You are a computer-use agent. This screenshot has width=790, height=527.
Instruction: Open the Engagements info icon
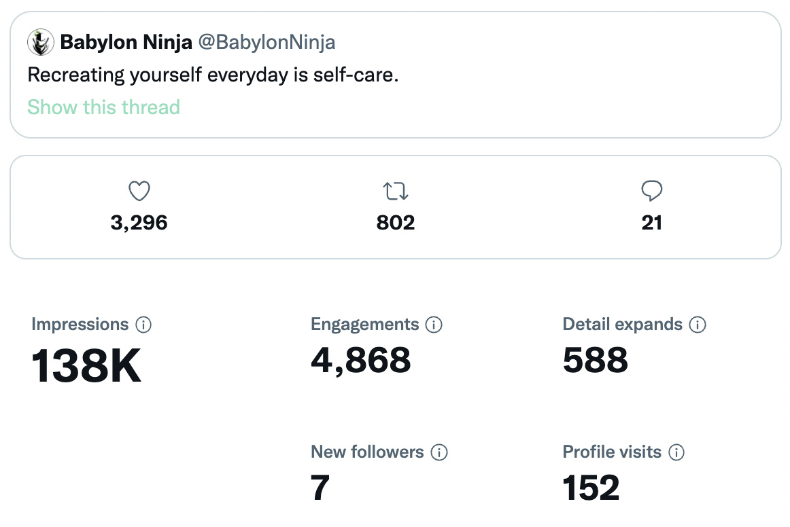click(x=434, y=325)
